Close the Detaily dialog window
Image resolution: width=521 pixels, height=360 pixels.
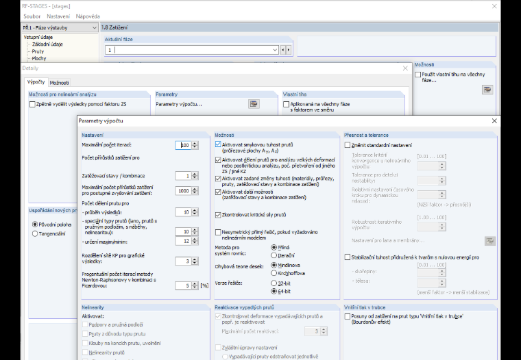click(405, 68)
